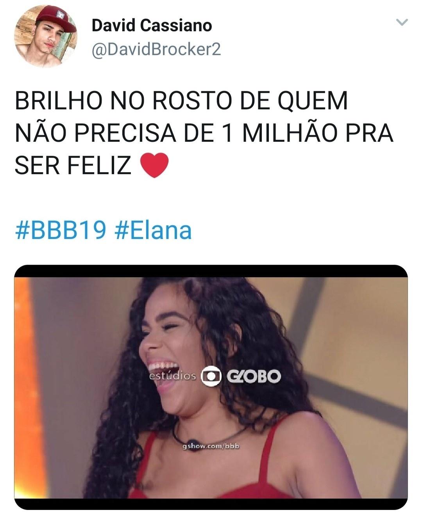
Task: Open David Cassiano's profile avatar
Action: (46, 37)
